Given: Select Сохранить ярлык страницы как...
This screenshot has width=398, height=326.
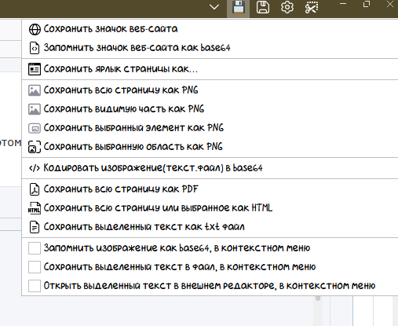Looking at the screenshot, I should (121, 69).
